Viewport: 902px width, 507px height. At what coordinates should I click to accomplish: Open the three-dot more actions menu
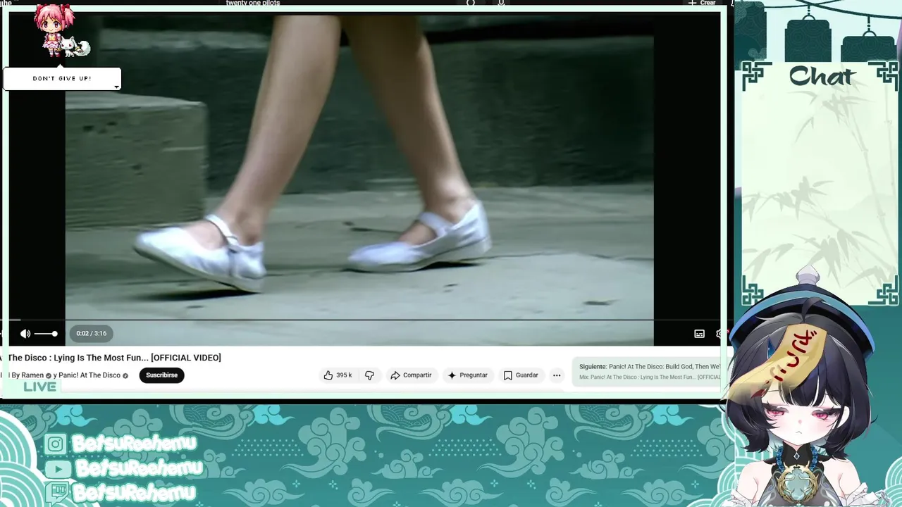pyautogui.click(x=557, y=375)
